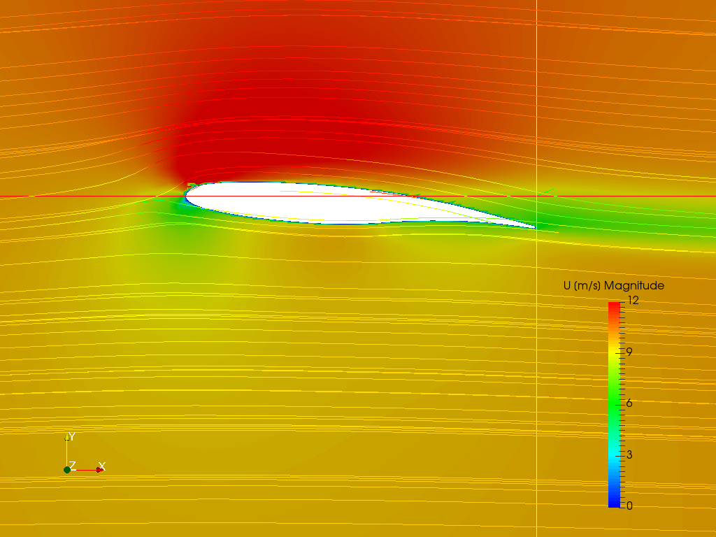The image size is (716, 537).
Task: Click the legend title U (m/s) Magnitude
Action: 613,285
